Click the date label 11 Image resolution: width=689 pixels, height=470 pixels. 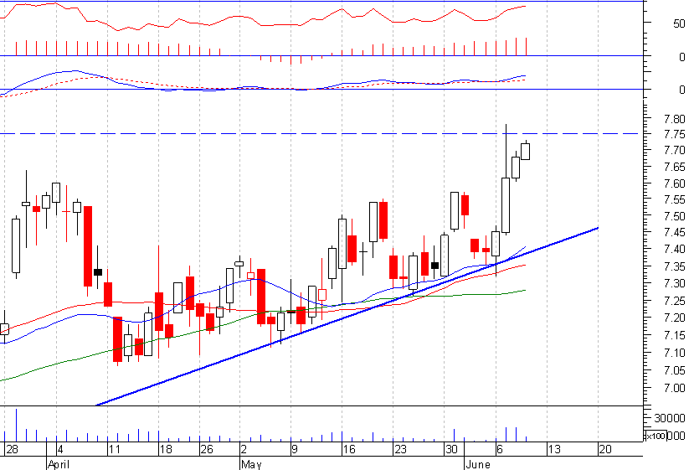tap(114, 449)
